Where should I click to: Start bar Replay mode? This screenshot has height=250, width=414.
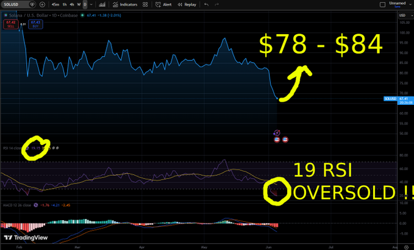coord(187,4)
